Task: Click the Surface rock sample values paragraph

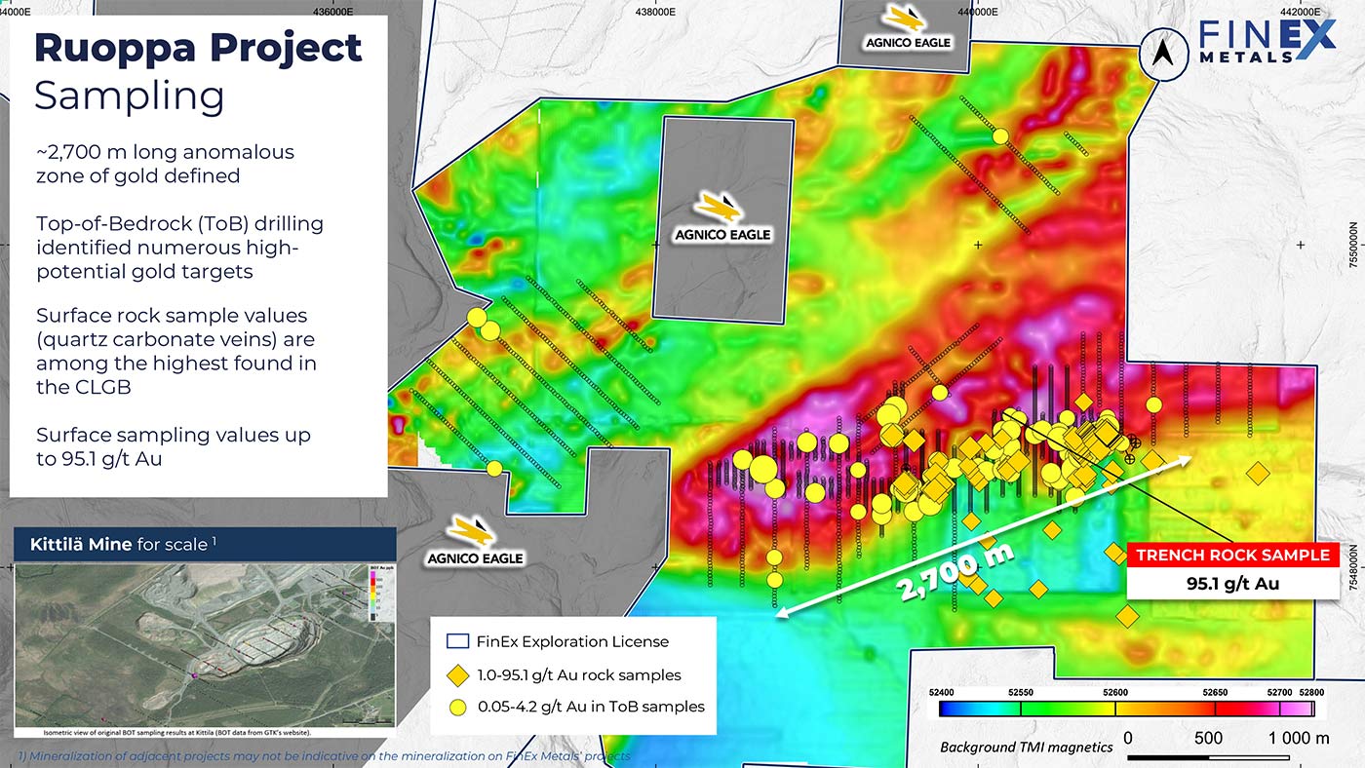Action: click(175, 351)
